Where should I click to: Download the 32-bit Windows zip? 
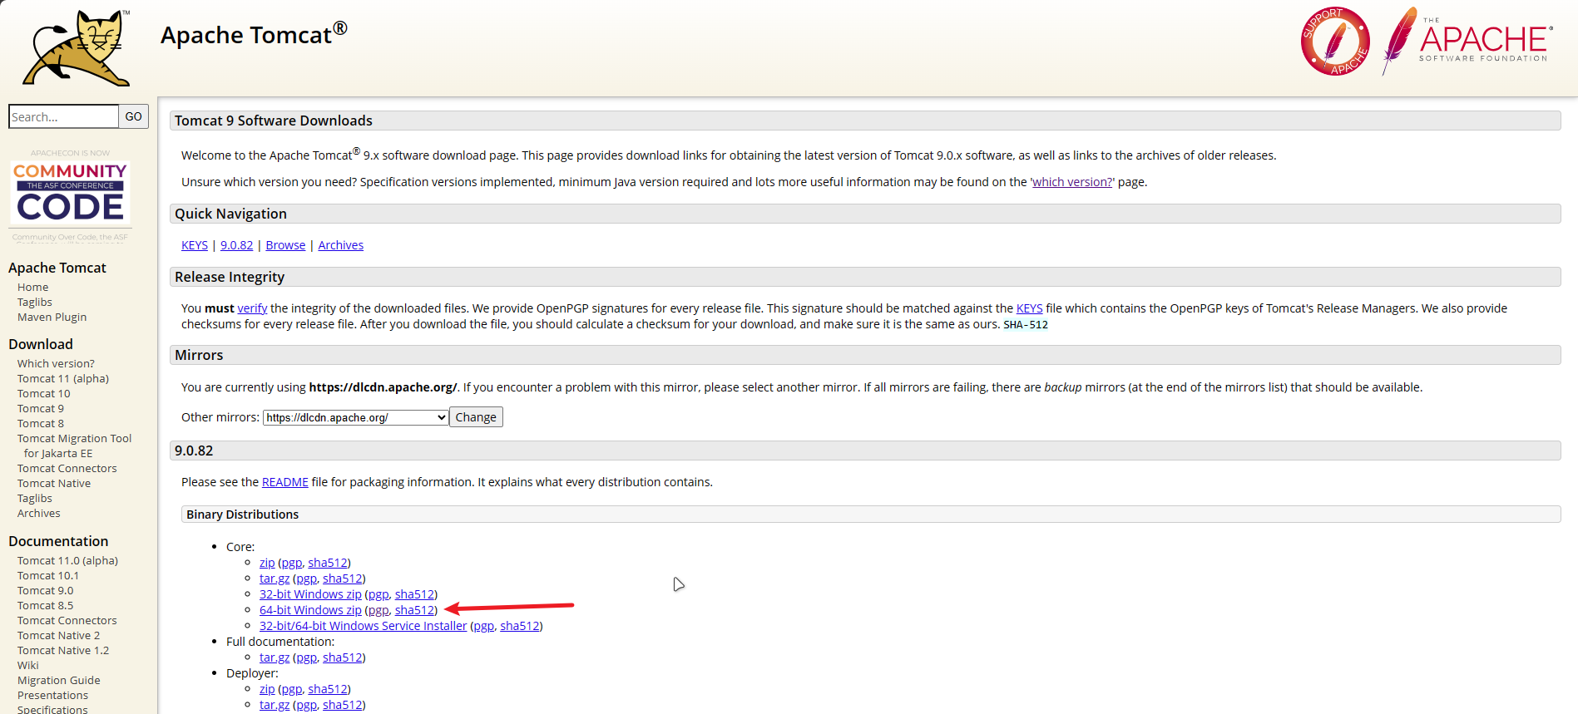pos(310,594)
